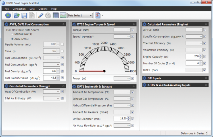Open a saved file using folder icon
This screenshot has height=137, width=213.
coord(16,16)
